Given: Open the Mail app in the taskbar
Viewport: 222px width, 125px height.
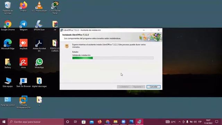Looking at the screenshot, I should (92, 122).
